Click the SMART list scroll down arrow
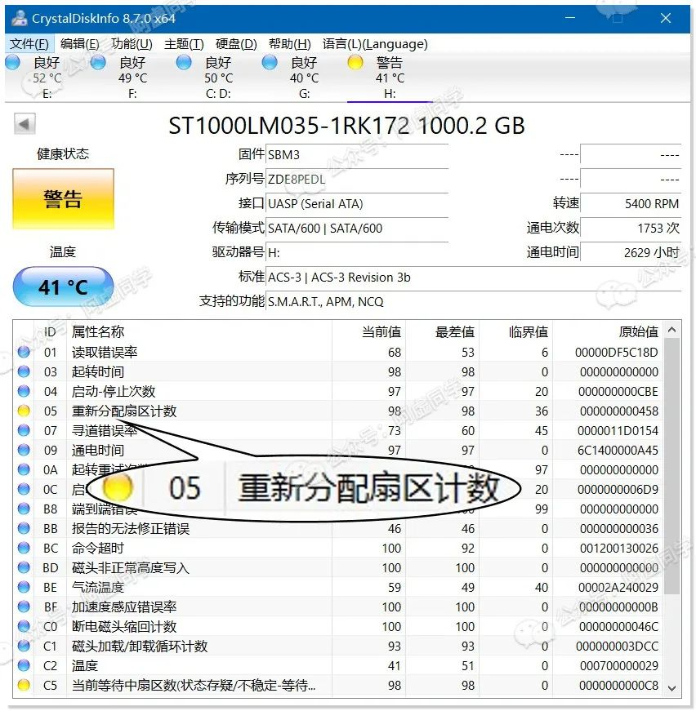This screenshot has width=696, height=711. [x=672, y=688]
